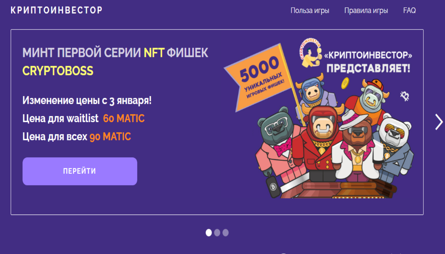Image resolution: width=445 pixels, height=254 pixels.
Task: Click the КРИПТОИНВЕСТОР site logo
Action: click(x=57, y=10)
